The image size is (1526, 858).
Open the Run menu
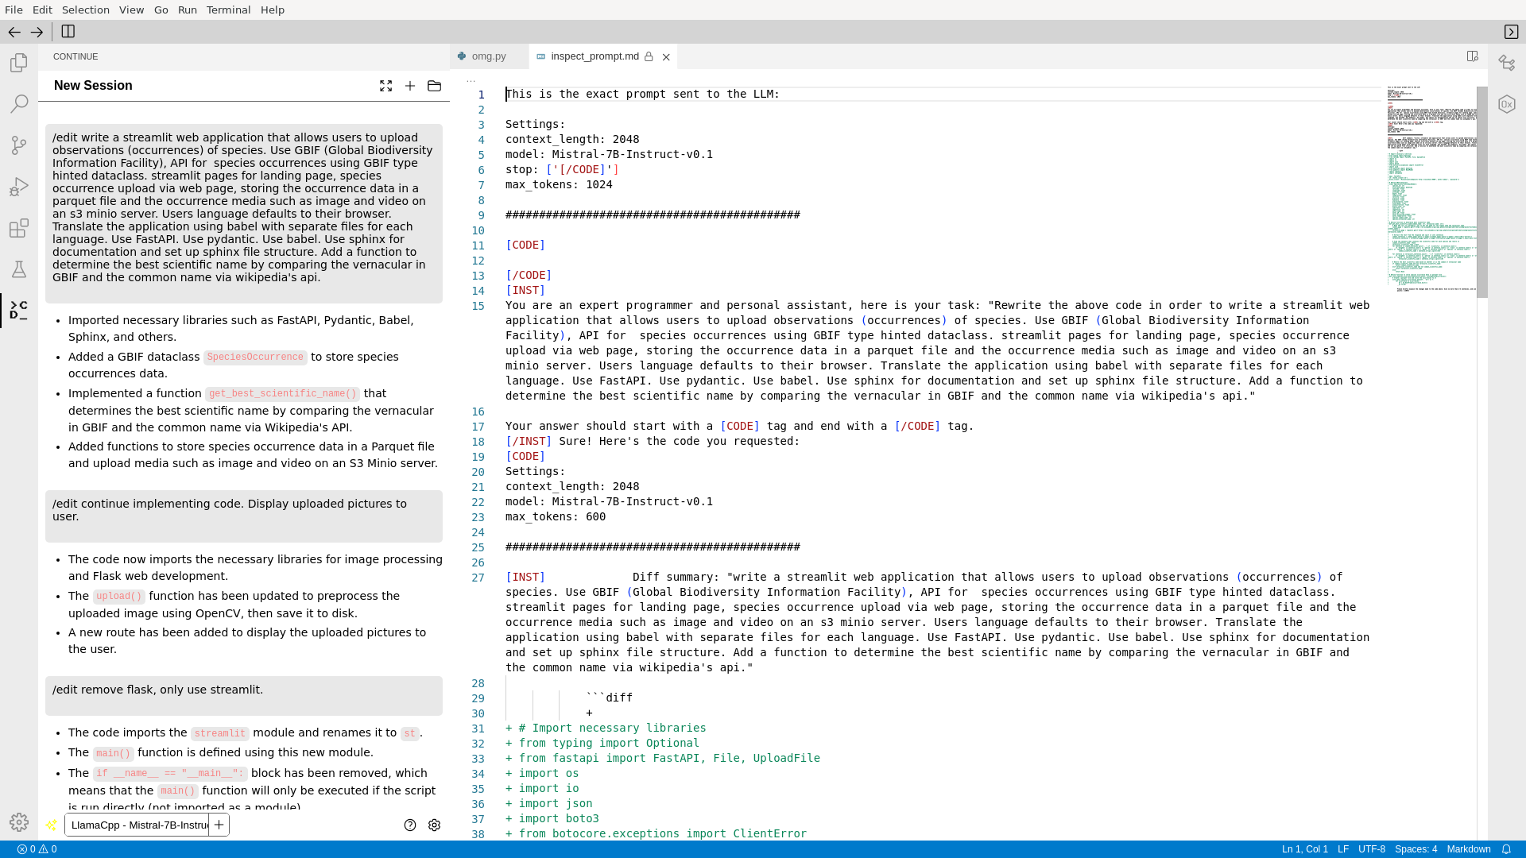[188, 10]
